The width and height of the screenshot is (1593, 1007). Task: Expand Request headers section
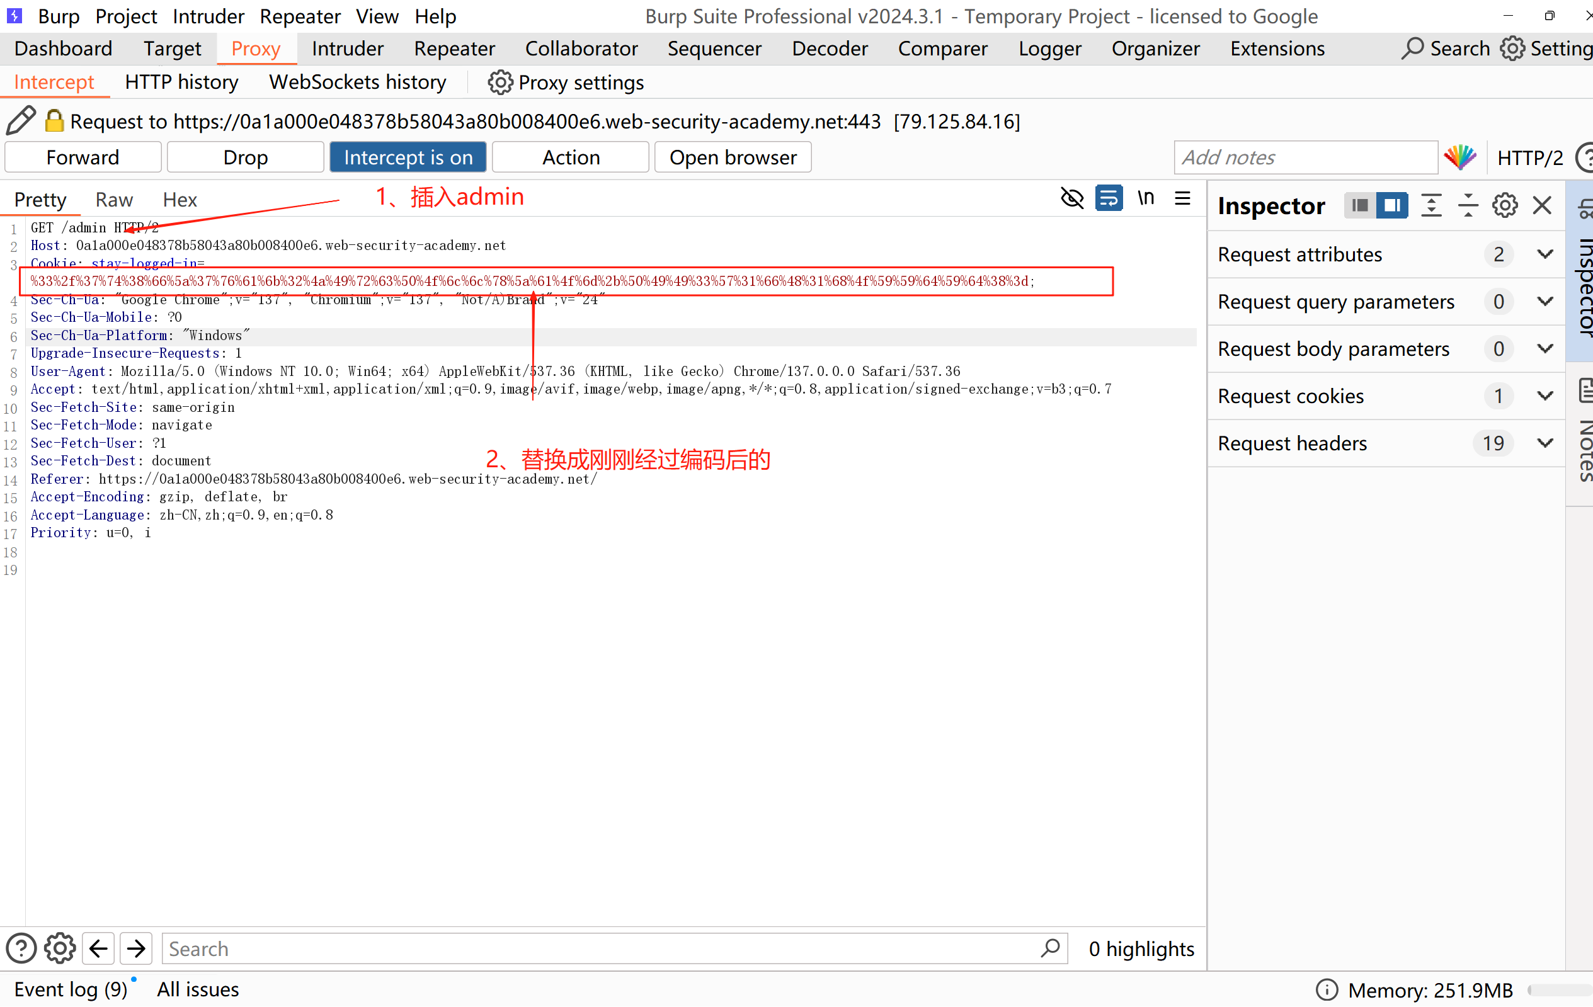tap(1544, 443)
